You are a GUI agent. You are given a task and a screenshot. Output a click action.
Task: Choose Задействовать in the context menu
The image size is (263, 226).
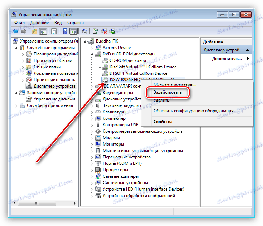point(168,92)
